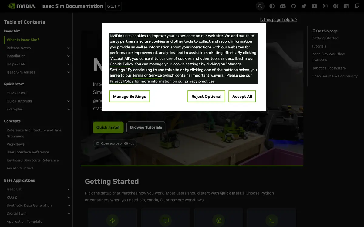The image size is (364, 227).
Task: Open Application Template in sidebar
Action: (x=25, y=221)
